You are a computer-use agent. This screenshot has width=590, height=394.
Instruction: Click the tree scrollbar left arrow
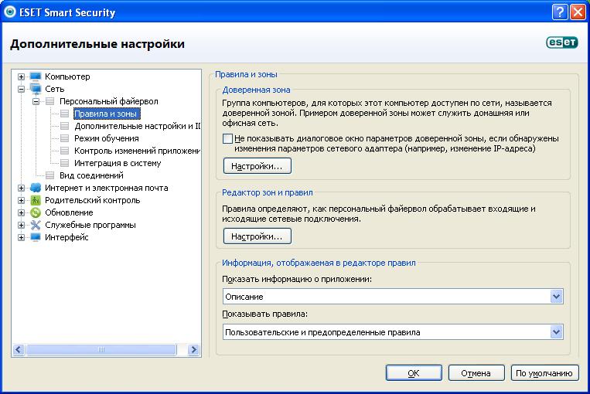19,350
